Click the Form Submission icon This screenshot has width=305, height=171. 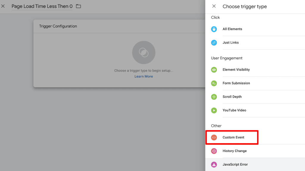[214, 83]
